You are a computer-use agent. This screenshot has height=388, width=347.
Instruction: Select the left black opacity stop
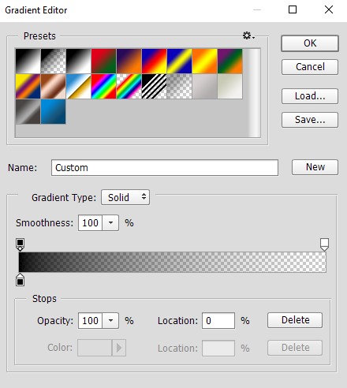click(x=21, y=244)
